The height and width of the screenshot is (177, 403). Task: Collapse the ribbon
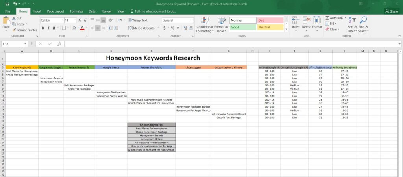point(399,36)
